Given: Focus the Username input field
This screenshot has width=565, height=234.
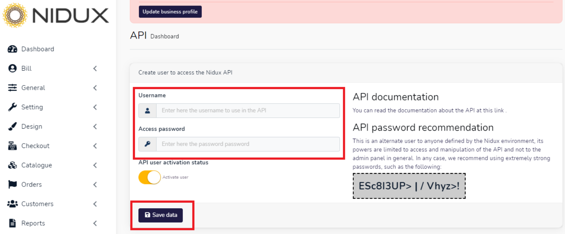Looking at the screenshot, I should click(x=248, y=110).
